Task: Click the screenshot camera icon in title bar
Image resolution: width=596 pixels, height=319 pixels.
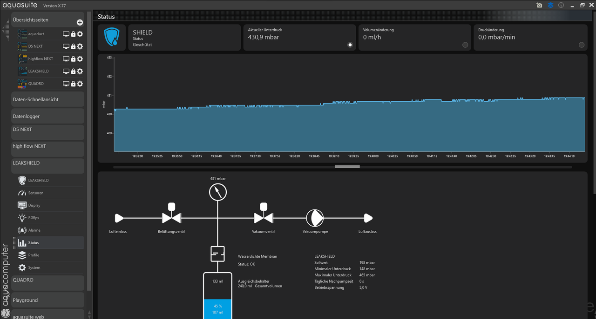Action: (539, 5)
